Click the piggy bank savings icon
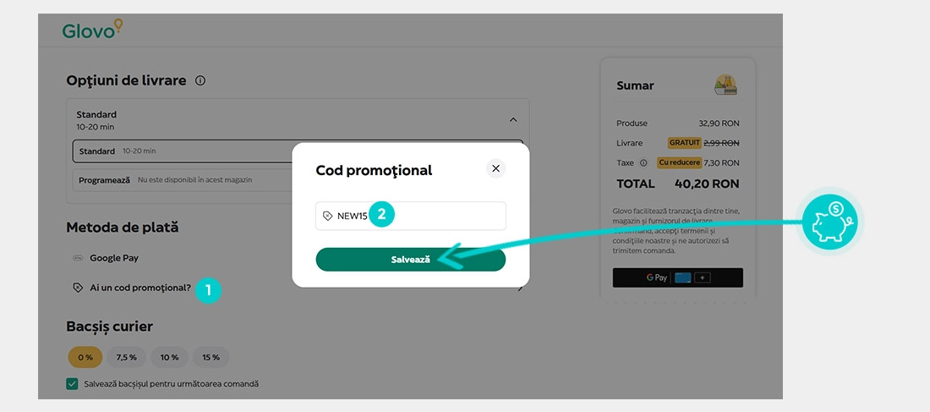 (x=829, y=222)
